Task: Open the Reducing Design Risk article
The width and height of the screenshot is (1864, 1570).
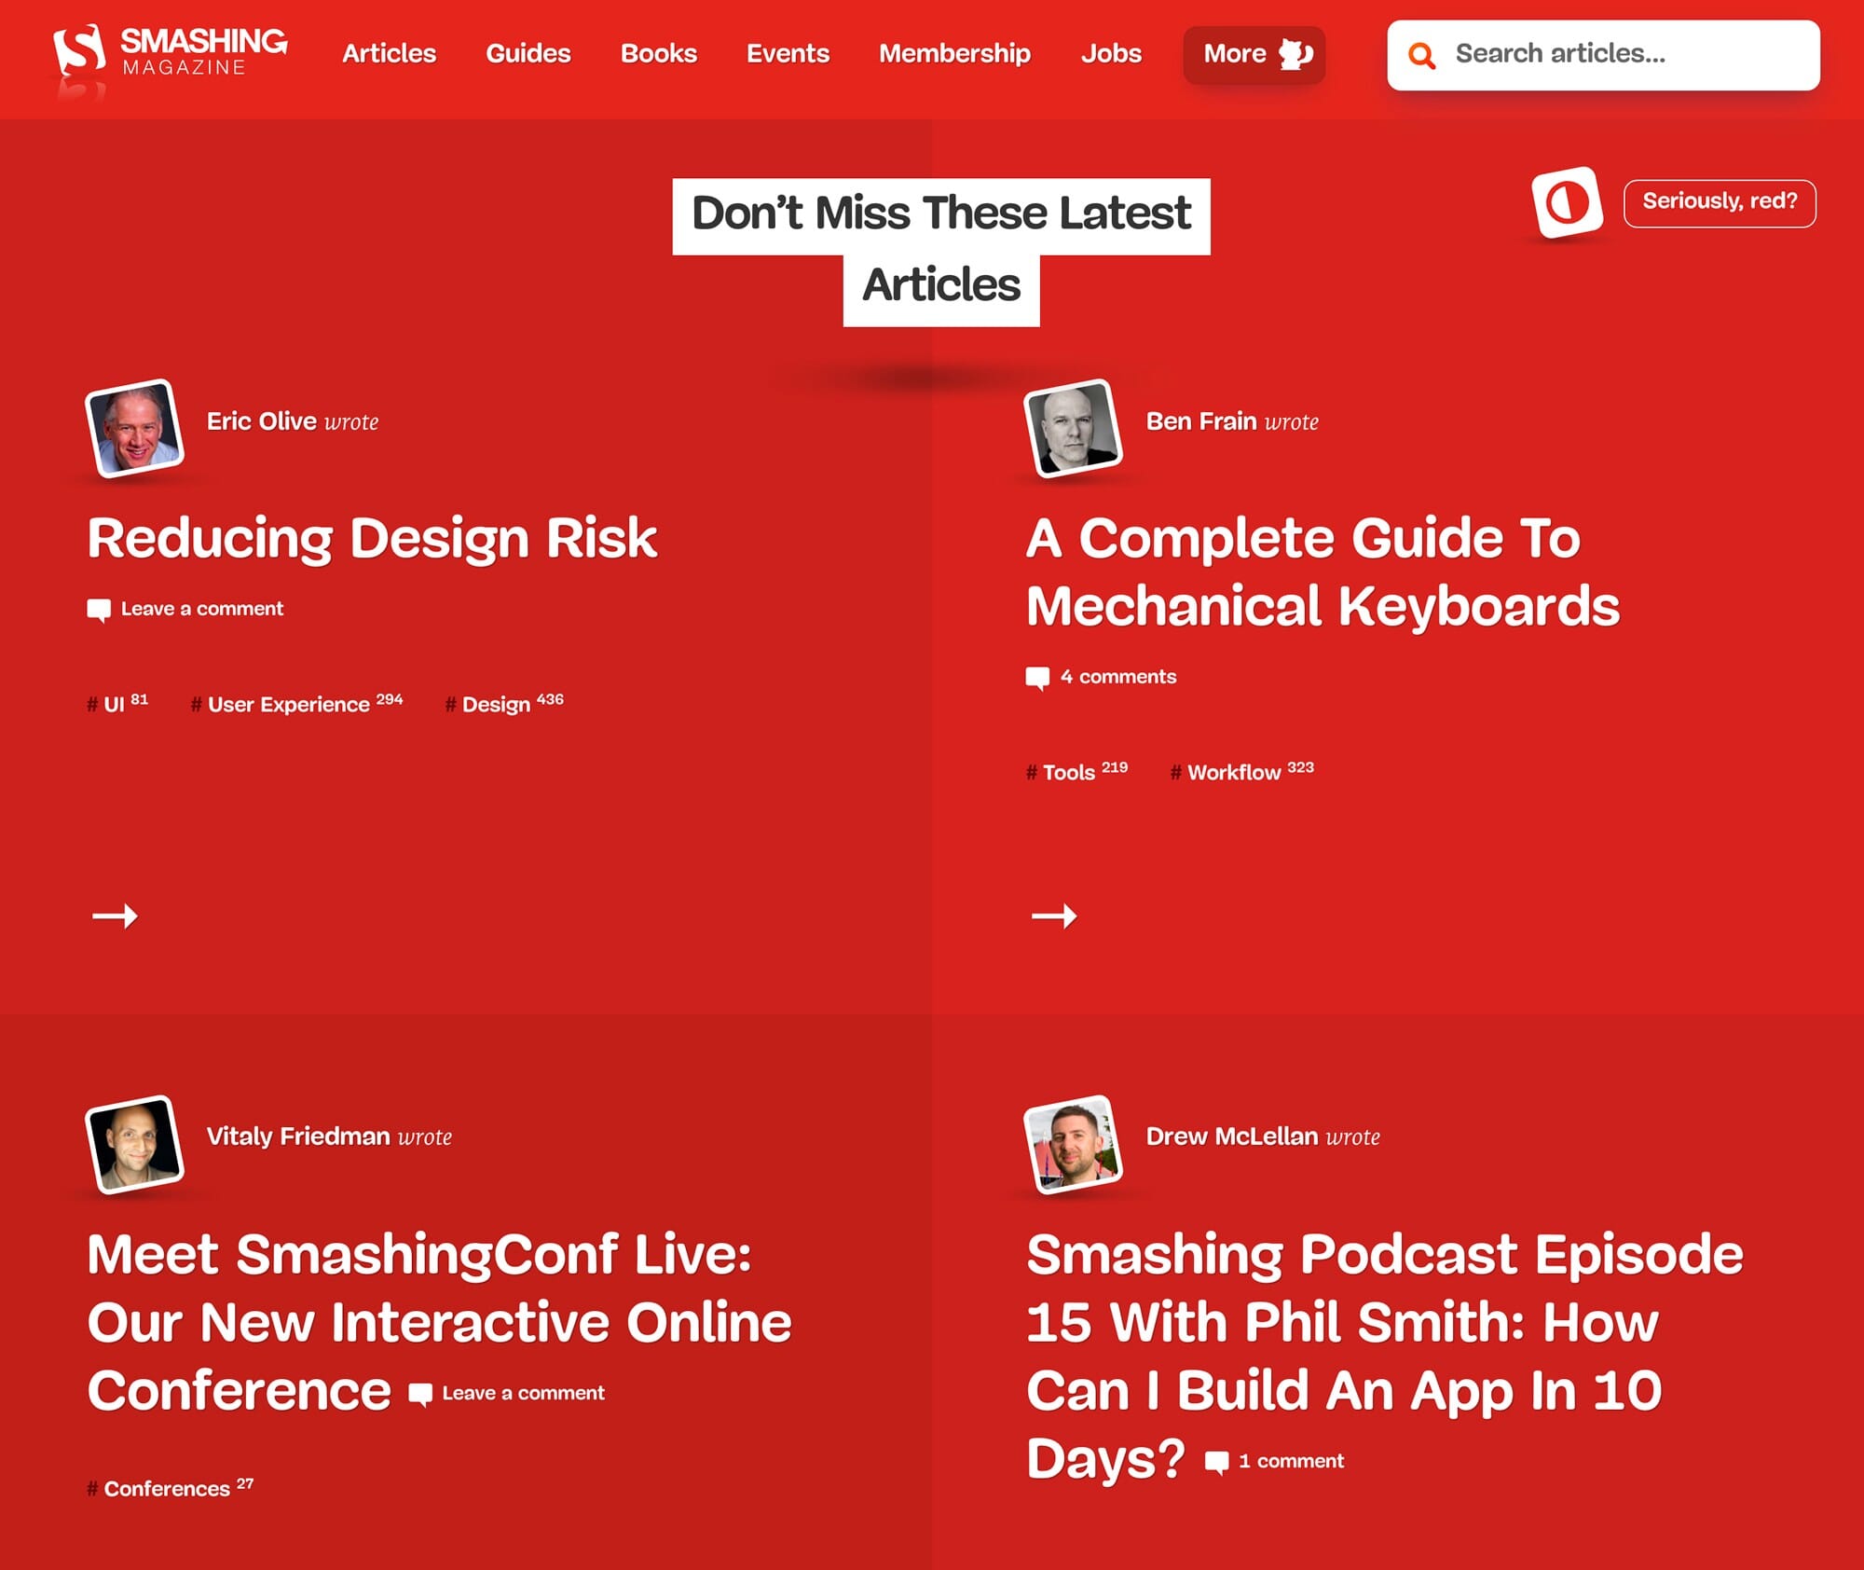Action: [373, 539]
